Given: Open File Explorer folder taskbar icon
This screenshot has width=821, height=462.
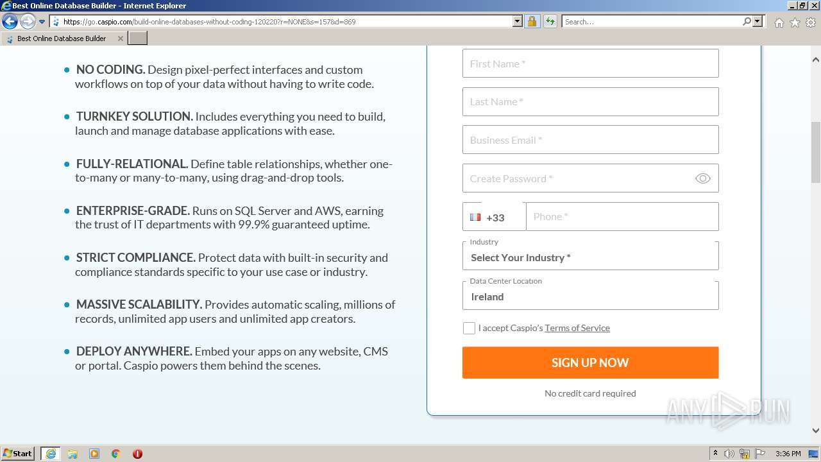Looking at the screenshot, I should coord(72,454).
